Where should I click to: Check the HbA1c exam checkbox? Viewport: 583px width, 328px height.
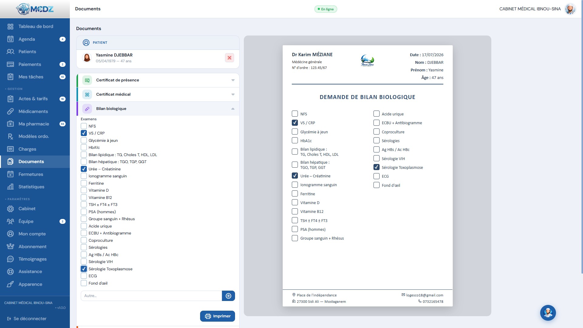[x=84, y=147]
